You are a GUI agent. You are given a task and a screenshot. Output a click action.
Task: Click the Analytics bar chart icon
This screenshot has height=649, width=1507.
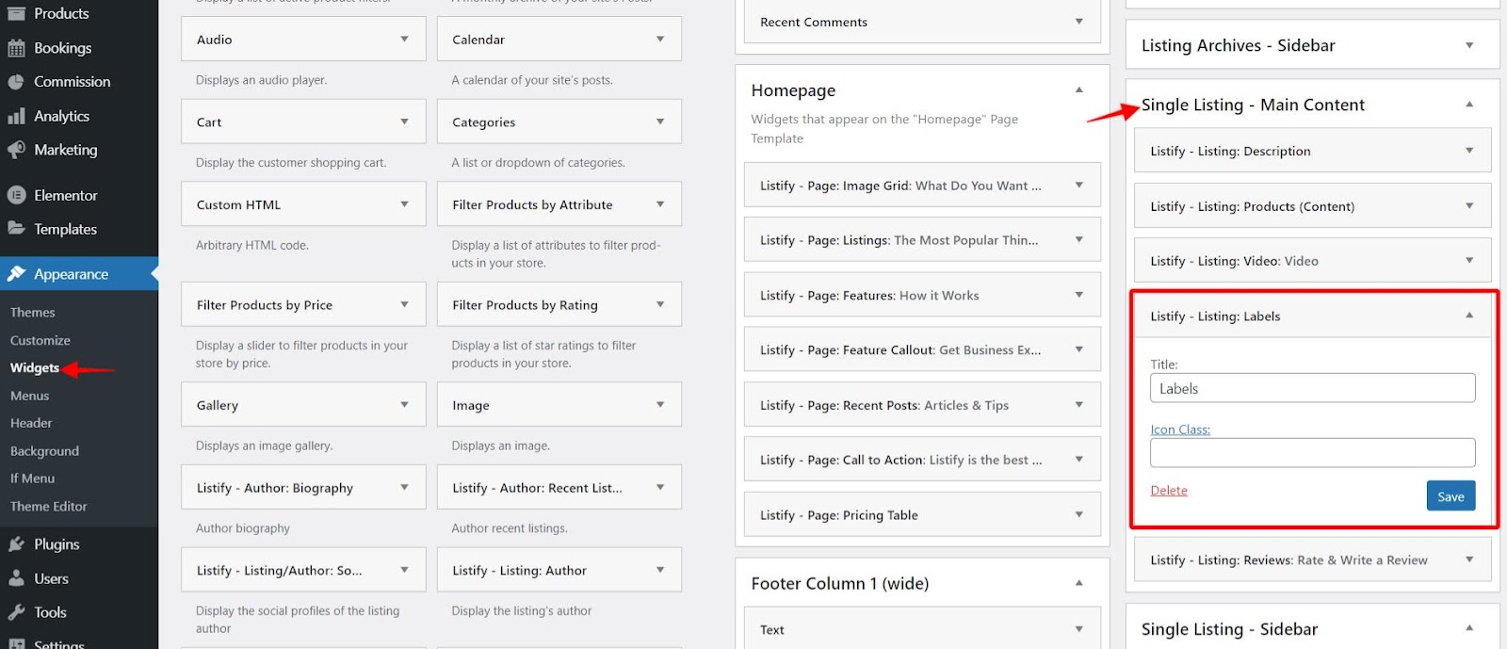[16, 116]
